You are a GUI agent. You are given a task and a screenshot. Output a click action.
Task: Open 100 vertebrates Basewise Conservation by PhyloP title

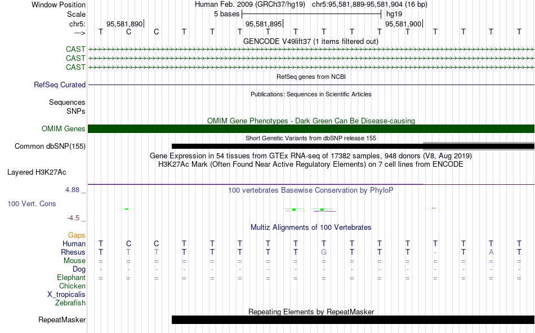(311, 190)
